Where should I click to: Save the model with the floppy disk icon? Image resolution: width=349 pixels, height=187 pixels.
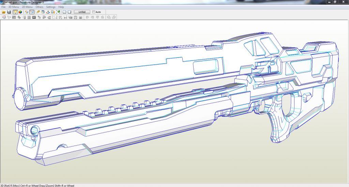[x=9, y=12]
